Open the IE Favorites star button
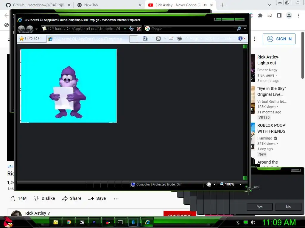 coord(30,38)
